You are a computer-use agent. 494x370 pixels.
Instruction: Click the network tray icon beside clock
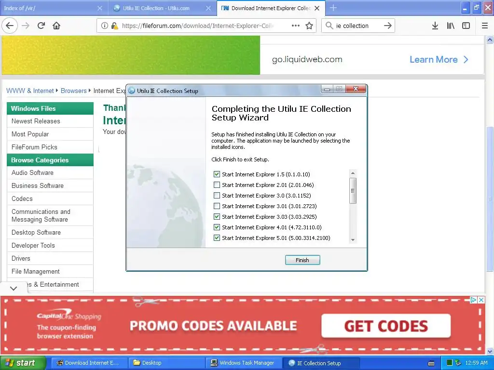coord(458,363)
